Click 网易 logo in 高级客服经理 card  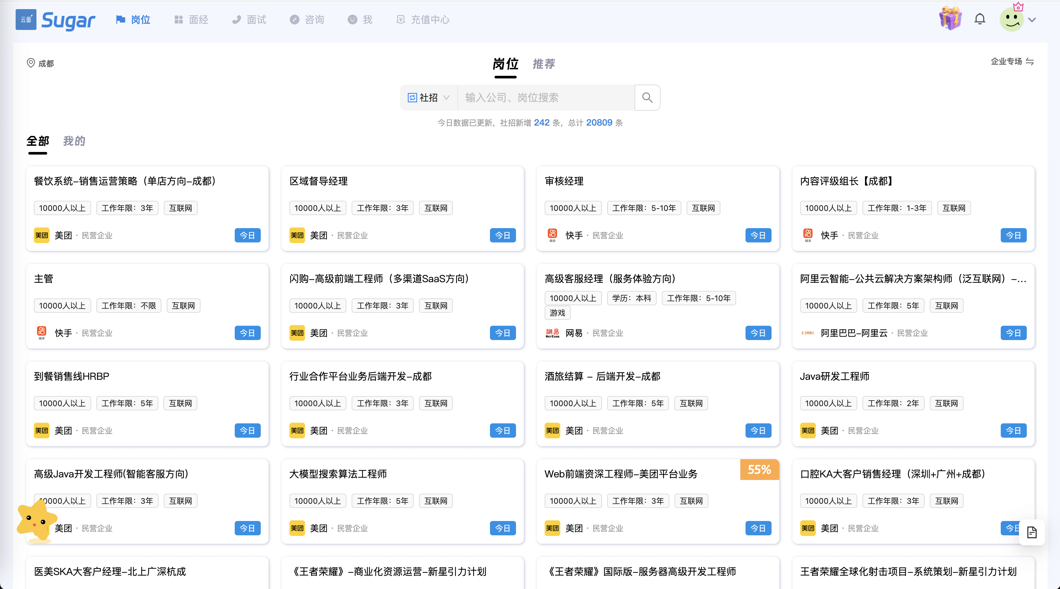(x=552, y=333)
